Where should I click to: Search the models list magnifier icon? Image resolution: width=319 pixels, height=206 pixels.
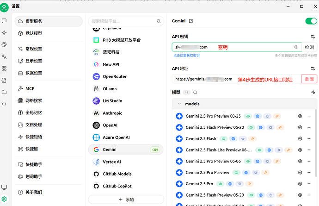tap(195, 92)
